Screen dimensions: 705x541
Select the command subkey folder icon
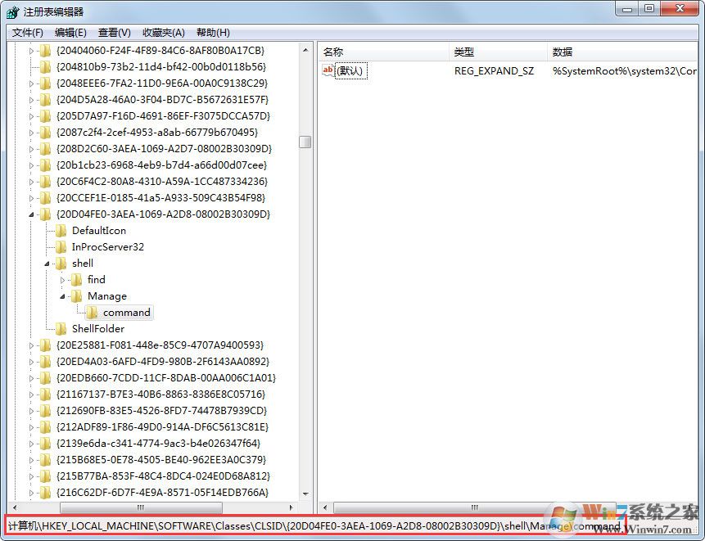[x=93, y=312]
